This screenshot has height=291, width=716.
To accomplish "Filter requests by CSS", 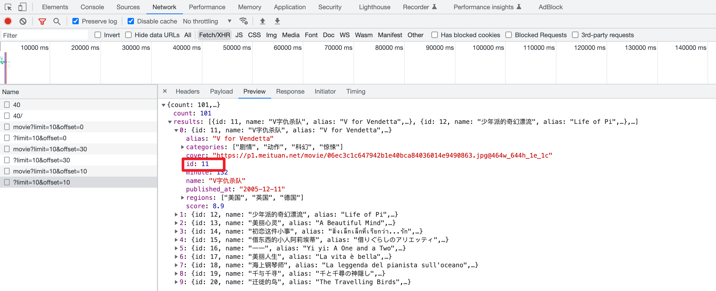I will (254, 35).
